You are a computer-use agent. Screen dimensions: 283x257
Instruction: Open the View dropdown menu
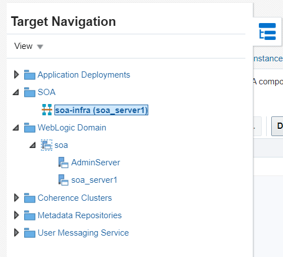pos(29,46)
